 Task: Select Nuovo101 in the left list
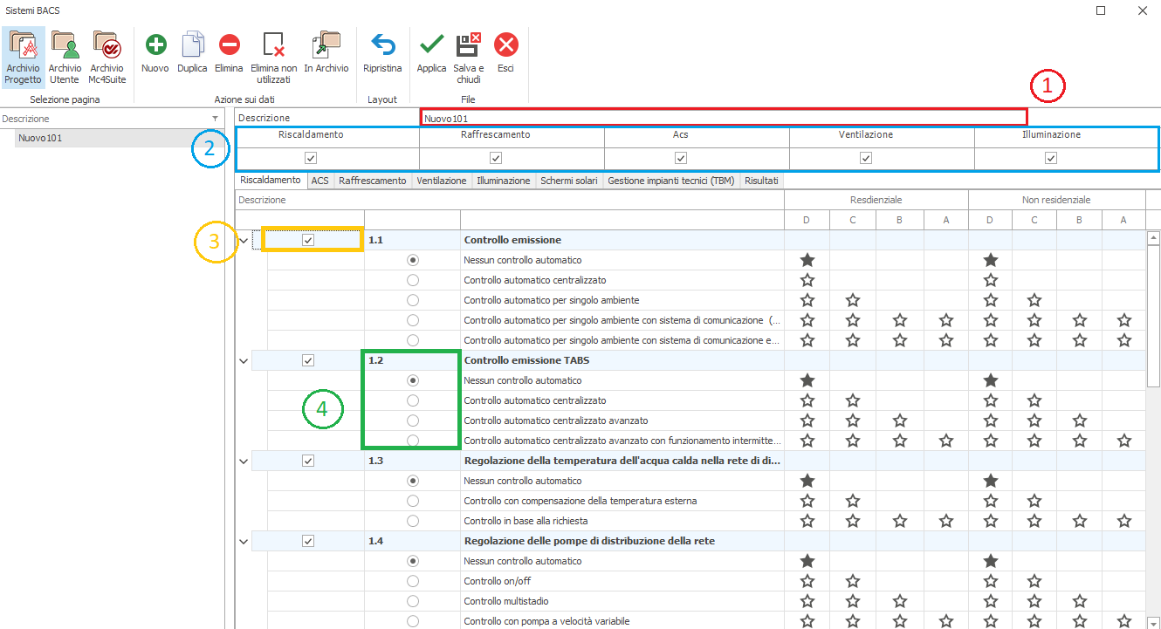[40, 138]
